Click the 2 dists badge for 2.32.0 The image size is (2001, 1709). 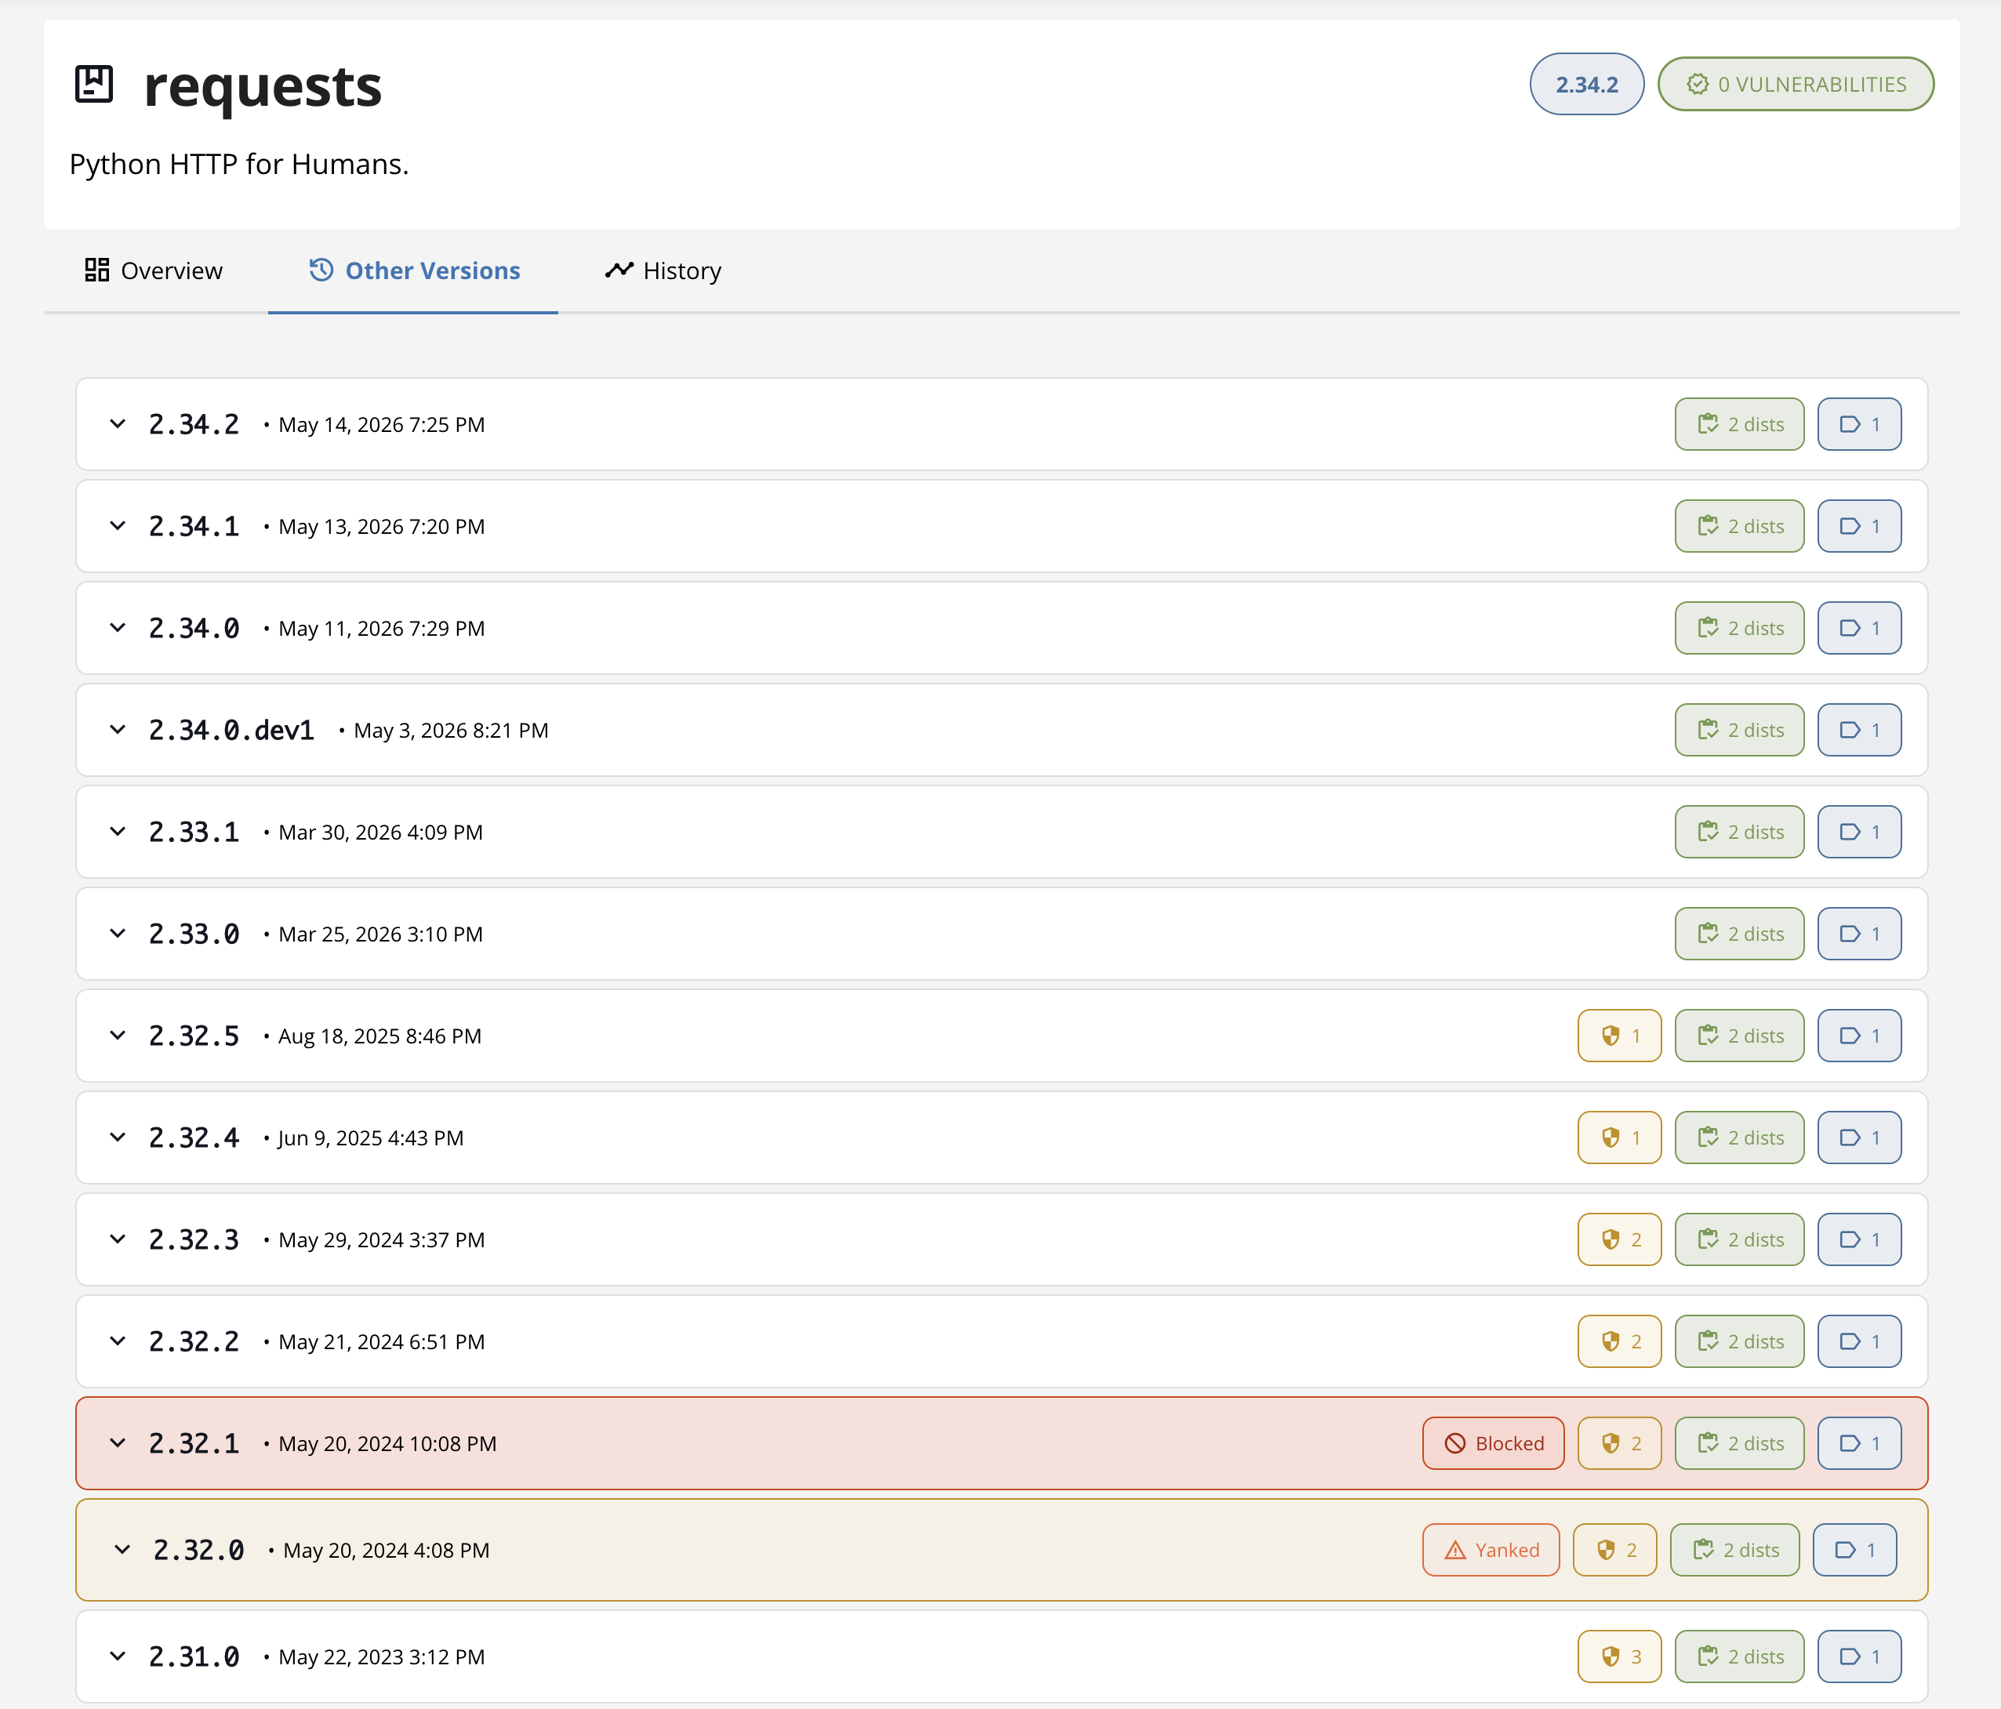[1734, 1550]
